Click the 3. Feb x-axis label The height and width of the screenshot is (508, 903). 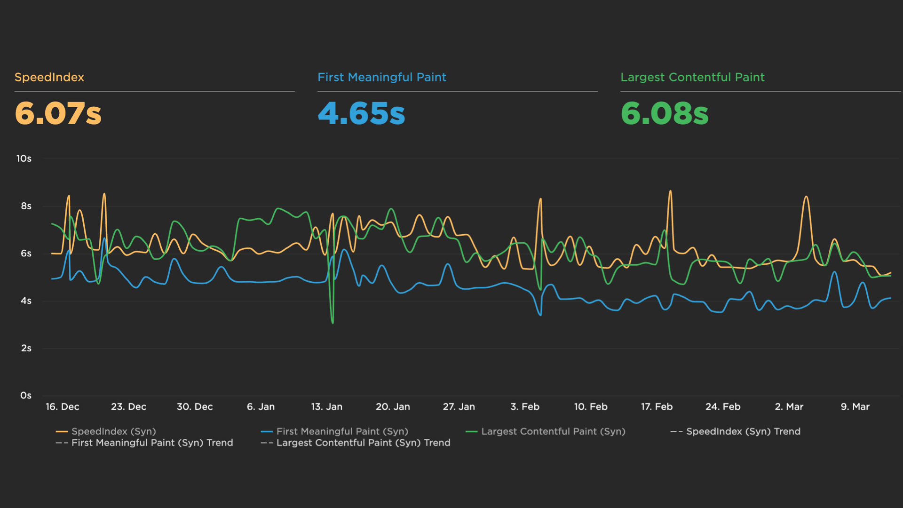tap(525, 407)
